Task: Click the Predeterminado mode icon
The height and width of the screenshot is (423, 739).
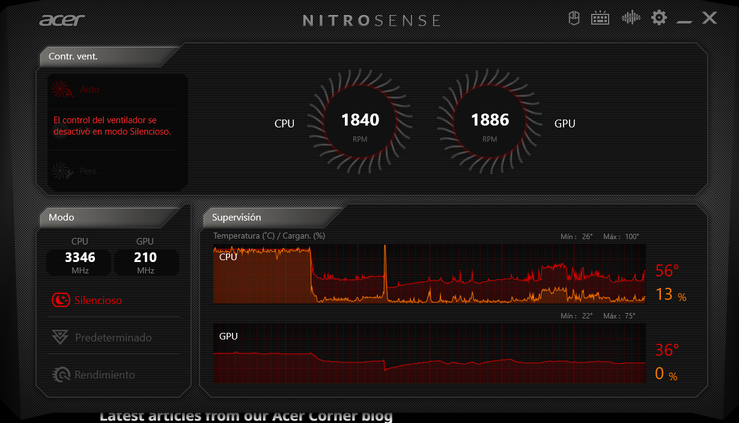Action: coord(60,337)
